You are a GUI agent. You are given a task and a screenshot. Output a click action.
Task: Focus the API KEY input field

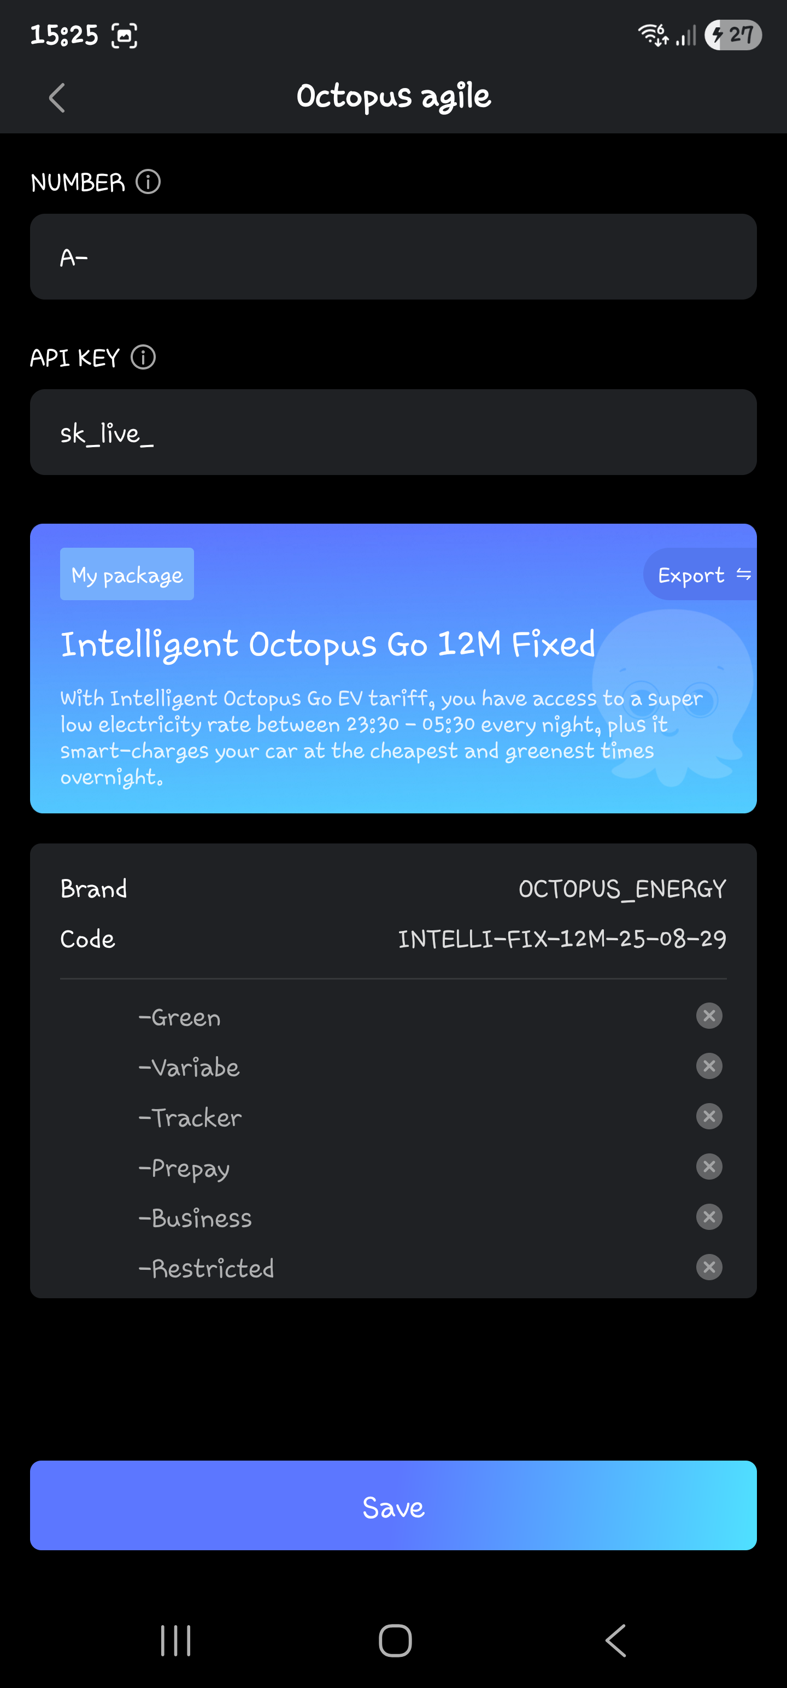(x=393, y=432)
